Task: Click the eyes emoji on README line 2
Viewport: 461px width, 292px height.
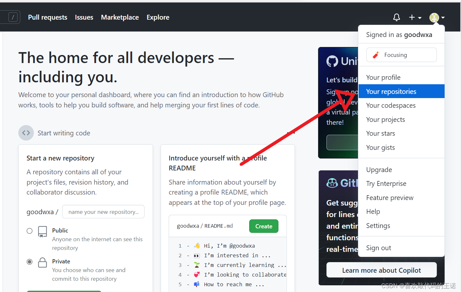Action: pos(197,256)
